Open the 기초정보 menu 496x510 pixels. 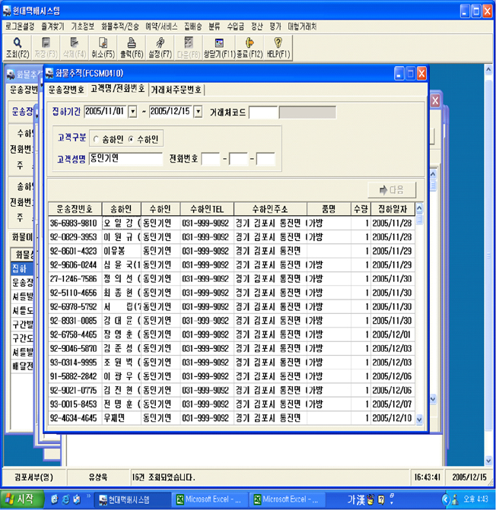pos(82,25)
